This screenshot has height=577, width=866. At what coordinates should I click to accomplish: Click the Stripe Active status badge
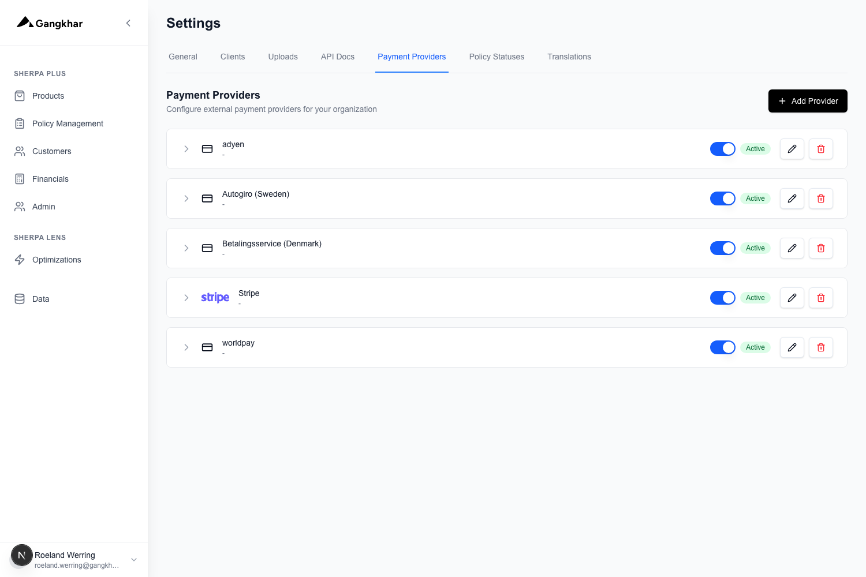[x=755, y=298]
